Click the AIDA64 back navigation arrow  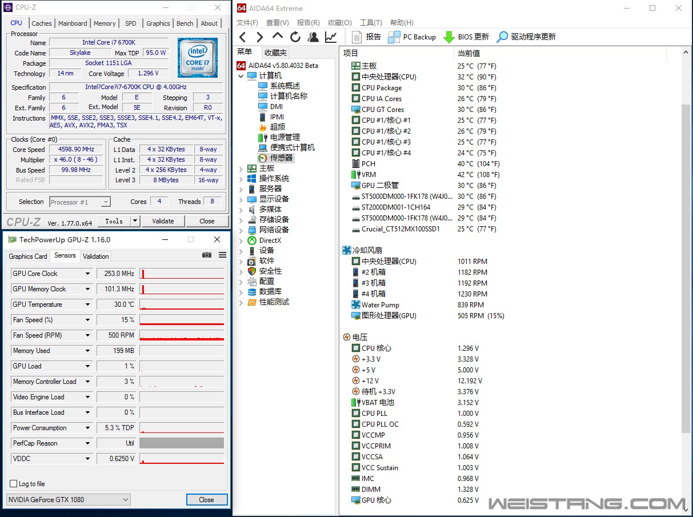243,37
